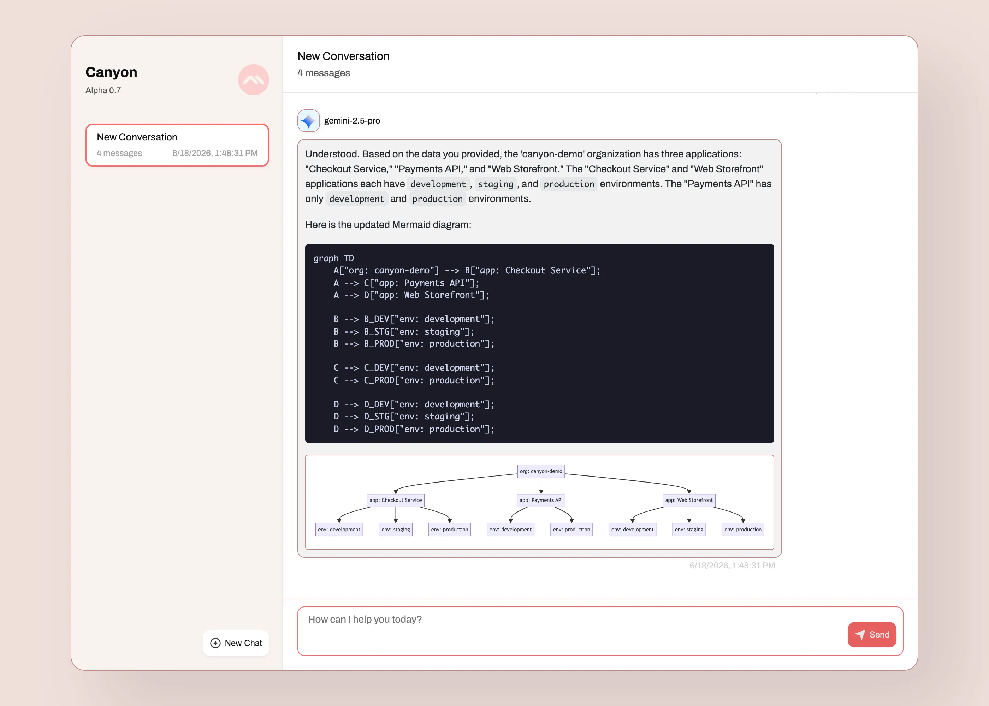Click the 'New Conversation' header title
989x706 pixels.
pos(343,56)
